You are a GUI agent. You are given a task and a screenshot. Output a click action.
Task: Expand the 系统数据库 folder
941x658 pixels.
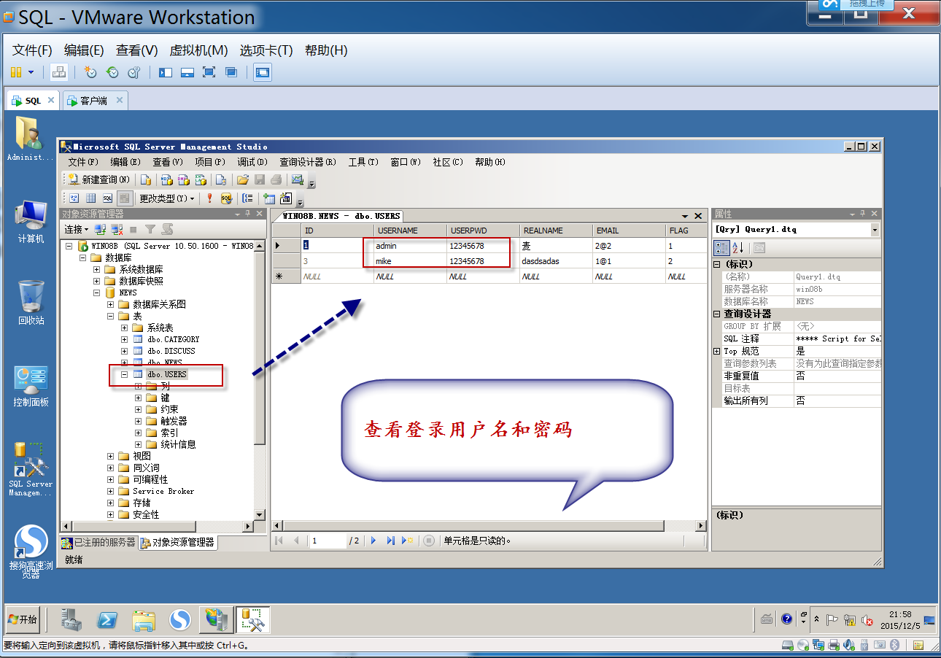point(97,269)
